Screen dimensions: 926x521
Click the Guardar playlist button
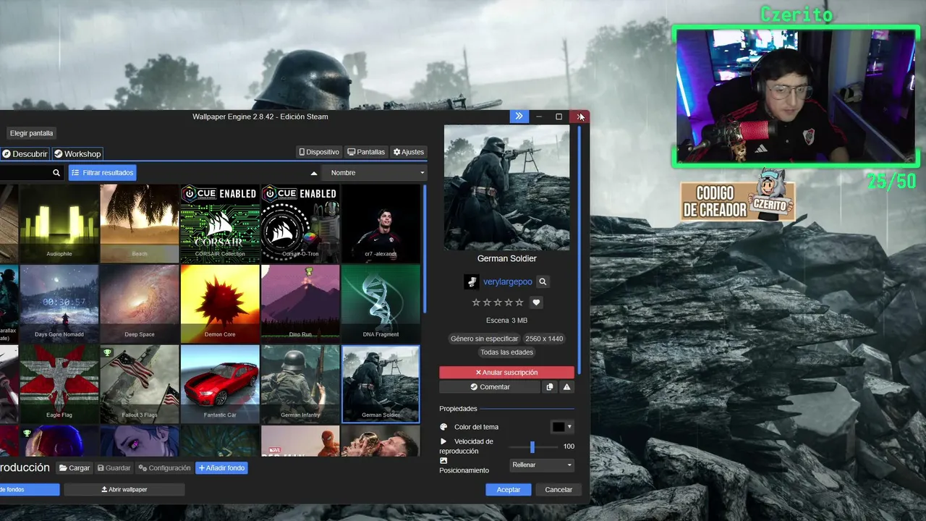tap(114, 468)
